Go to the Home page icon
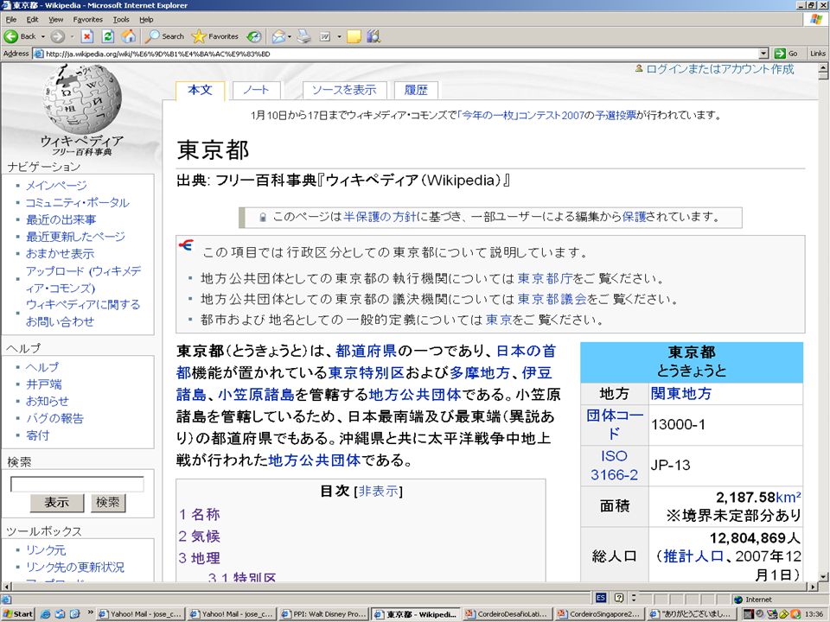Screen dimensions: 830x622 (x=128, y=36)
